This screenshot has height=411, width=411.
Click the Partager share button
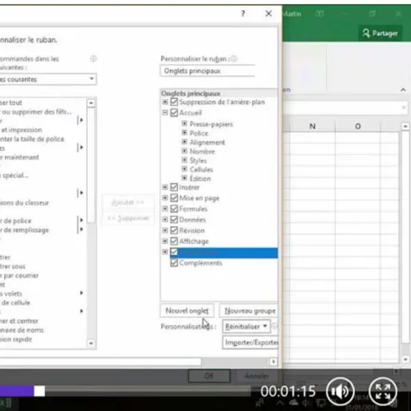click(380, 33)
